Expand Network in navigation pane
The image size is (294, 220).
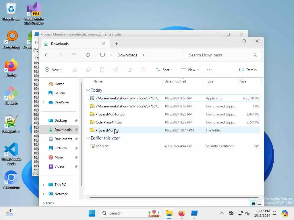coord(44,194)
